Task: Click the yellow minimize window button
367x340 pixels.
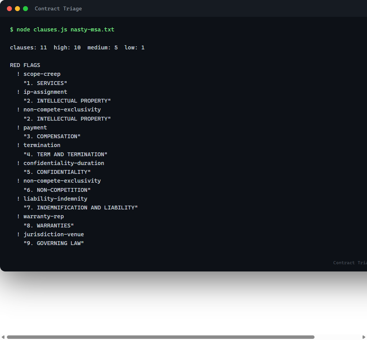Action: (x=17, y=9)
